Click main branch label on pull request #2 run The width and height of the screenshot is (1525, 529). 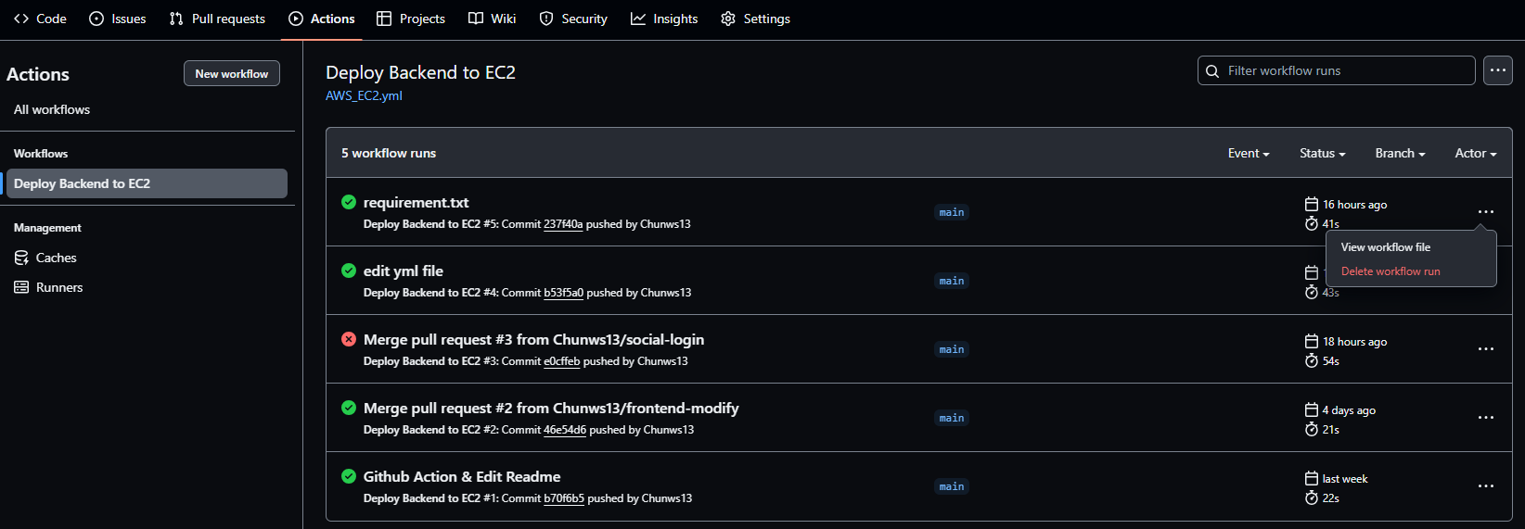click(952, 418)
